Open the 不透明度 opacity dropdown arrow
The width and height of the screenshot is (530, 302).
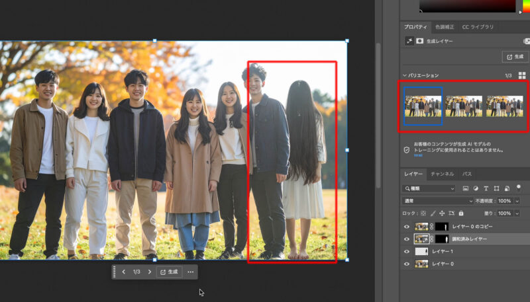point(517,201)
